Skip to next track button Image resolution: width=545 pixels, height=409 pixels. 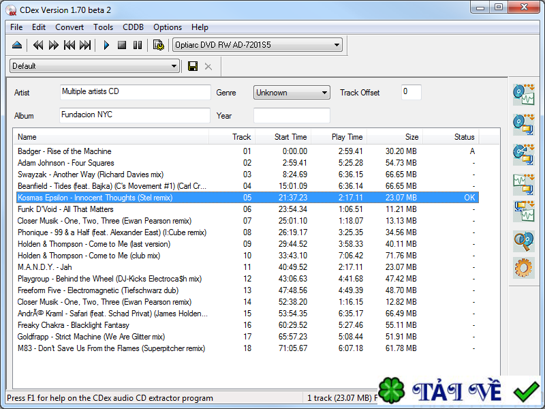tap(85, 45)
